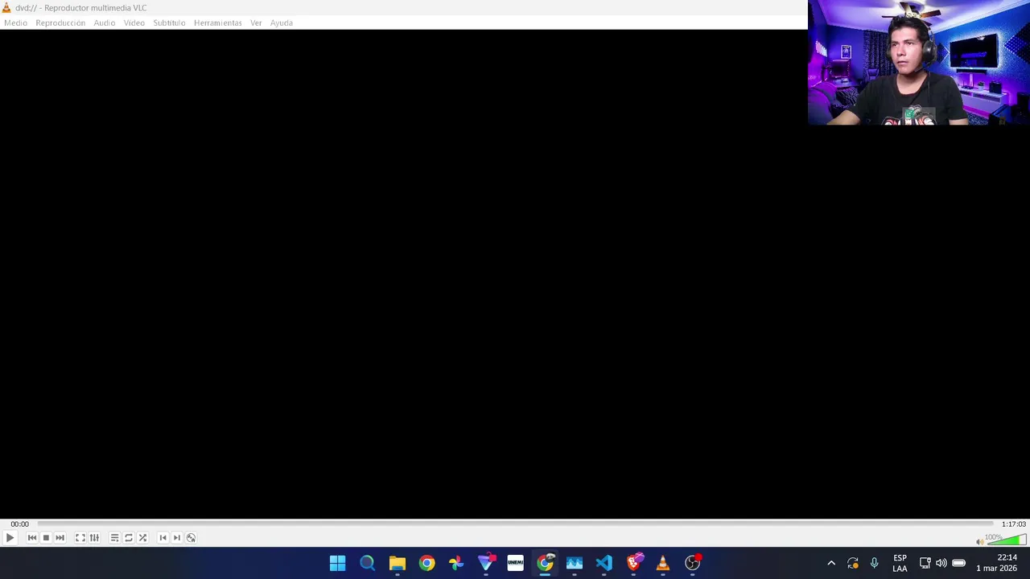Open the Vídeo menu
The image size is (1030, 579).
pos(134,23)
